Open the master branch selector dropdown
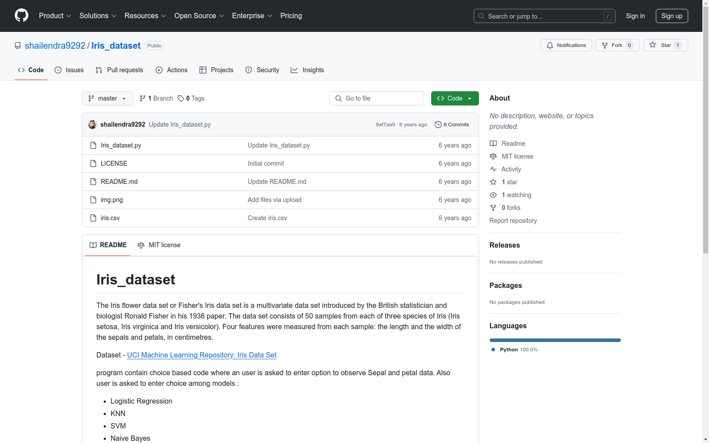Image resolution: width=709 pixels, height=443 pixels. pos(108,98)
